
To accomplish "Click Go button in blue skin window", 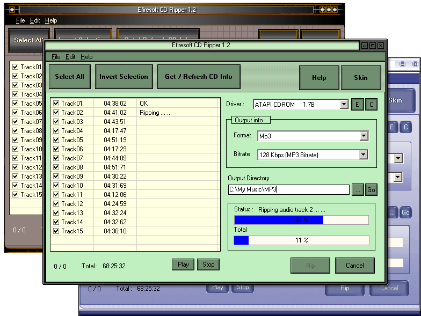I will coord(405,212).
